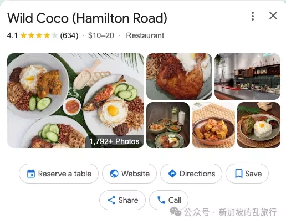The height and width of the screenshot is (224, 286).
Task: View the rice with egg on rattan photo
Action: pyautogui.click(x=259, y=125)
